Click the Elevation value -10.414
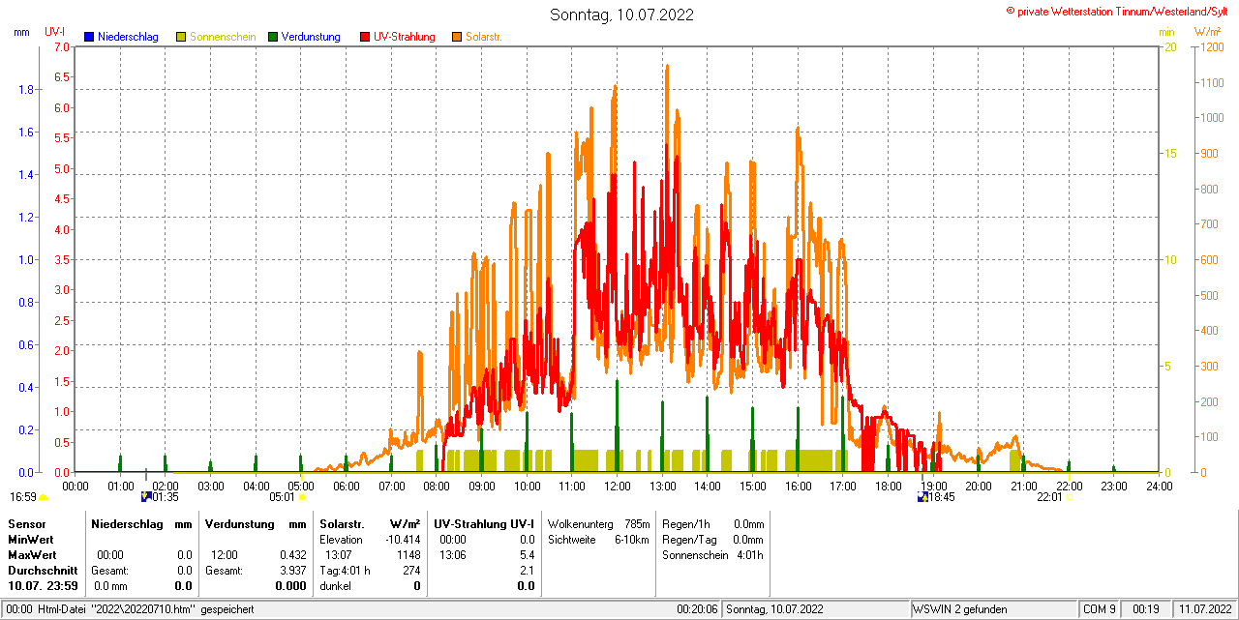 [x=404, y=539]
